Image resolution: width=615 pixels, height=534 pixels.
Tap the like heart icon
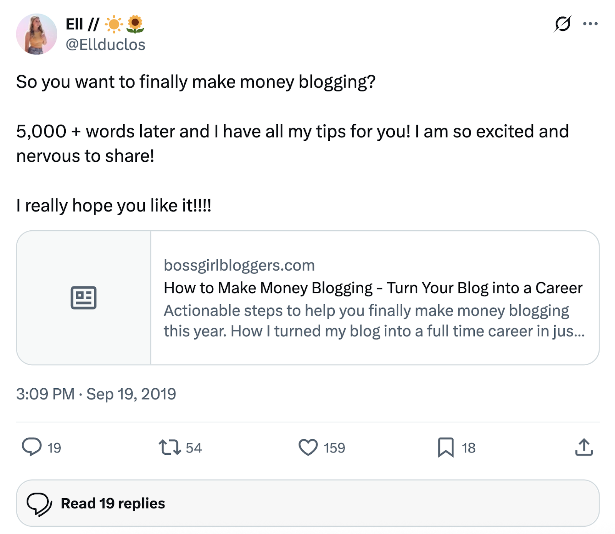point(308,447)
